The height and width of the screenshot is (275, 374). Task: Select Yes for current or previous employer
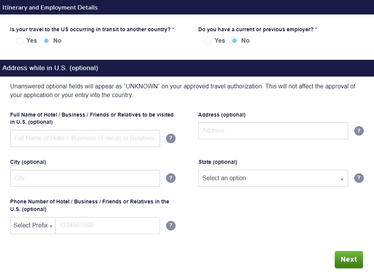pyautogui.click(x=208, y=41)
